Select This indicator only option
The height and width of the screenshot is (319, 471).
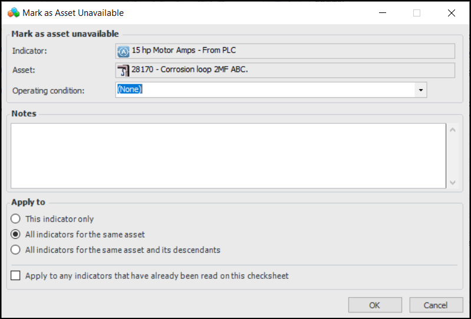(x=16, y=219)
